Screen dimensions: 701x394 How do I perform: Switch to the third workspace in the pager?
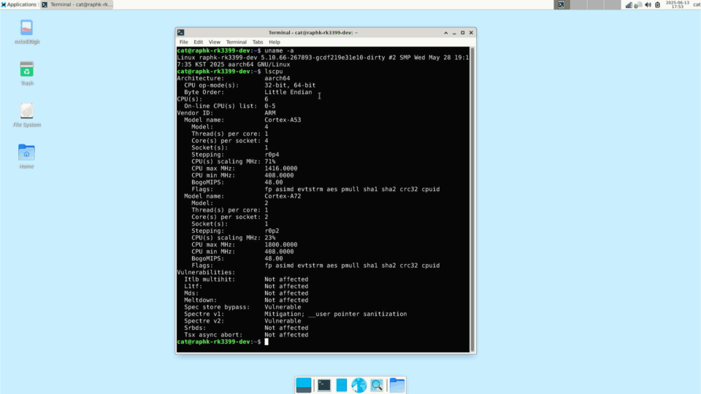pos(596,4)
